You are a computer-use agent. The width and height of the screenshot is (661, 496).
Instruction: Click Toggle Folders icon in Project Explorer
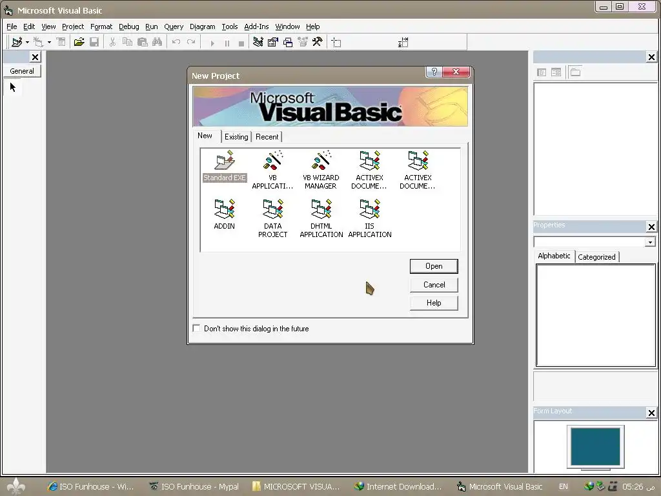coord(575,72)
